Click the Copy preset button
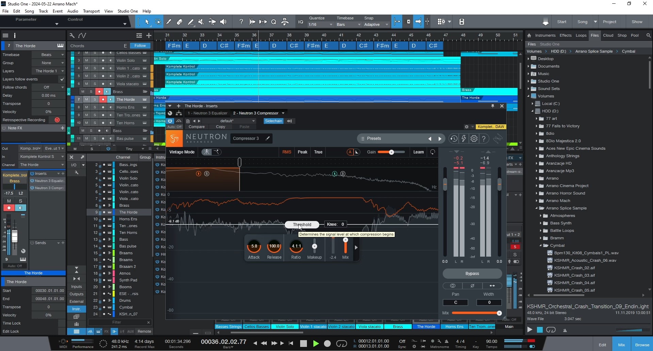Screen dimensions: 653x351 point(221,127)
